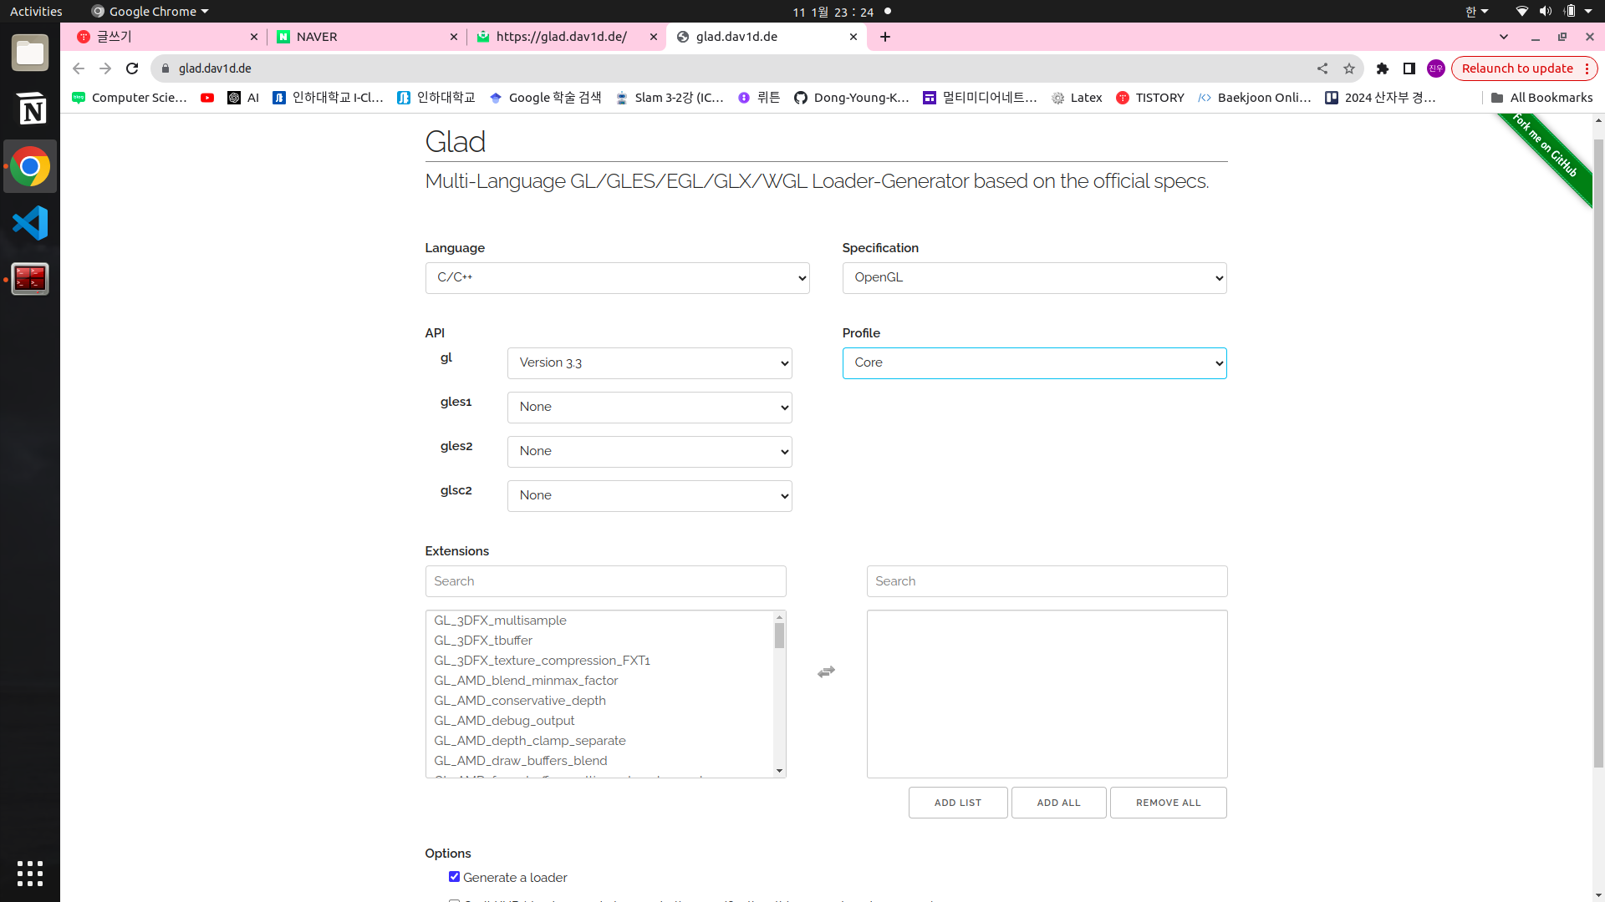Open new tab with plus icon
The height and width of the screenshot is (902, 1605).
click(x=885, y=37)
